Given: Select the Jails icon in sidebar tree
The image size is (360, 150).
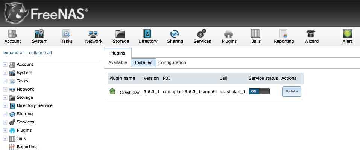Looking at the screenshot, I should click(x=12, y=138).
